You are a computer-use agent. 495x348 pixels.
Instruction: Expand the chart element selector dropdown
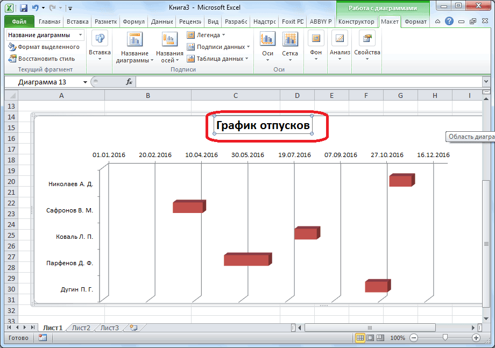[81, 35]
